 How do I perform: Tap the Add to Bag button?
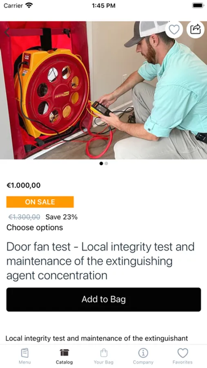pos(104,299)
